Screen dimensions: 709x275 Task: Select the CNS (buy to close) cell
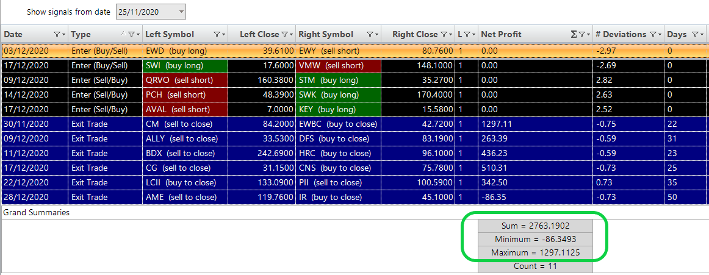338,168
